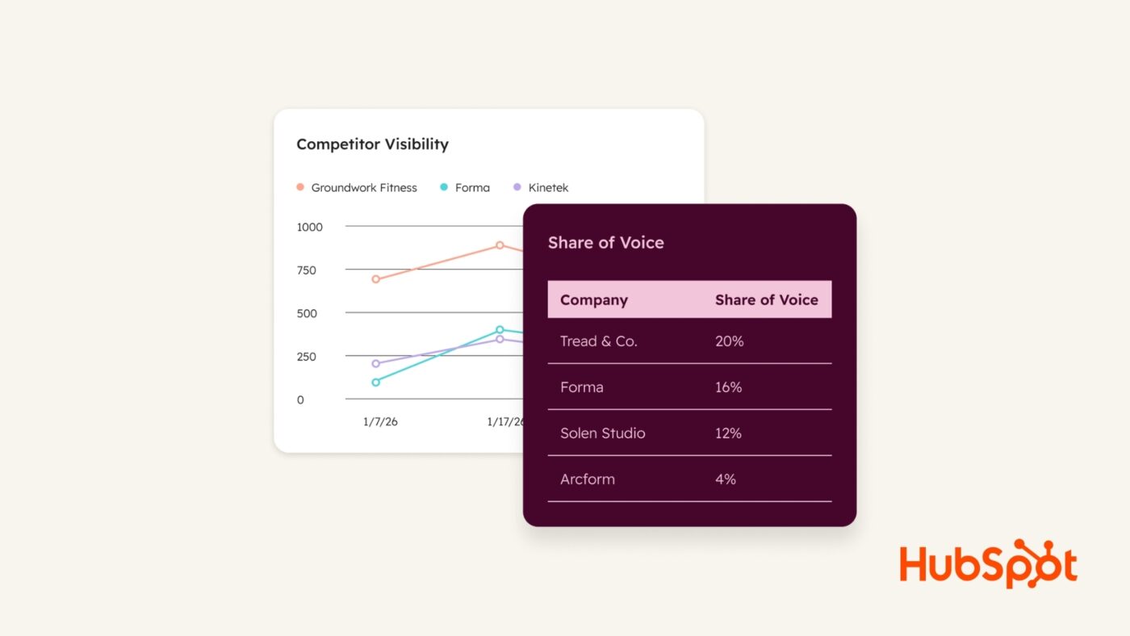The width and height of the screenshot is (1130, 636).
Task: Select the purple Kinetek point on 1/7/26
Action: (376, 363)
